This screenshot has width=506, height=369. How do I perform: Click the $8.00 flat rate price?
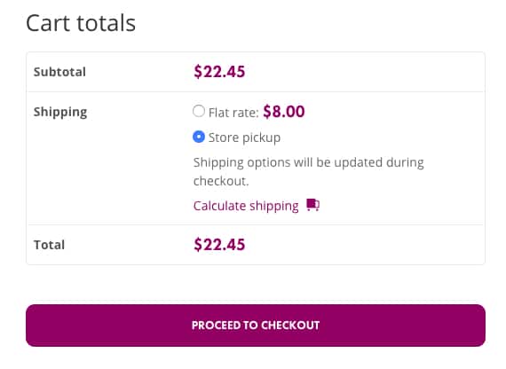tap(284, 112)
